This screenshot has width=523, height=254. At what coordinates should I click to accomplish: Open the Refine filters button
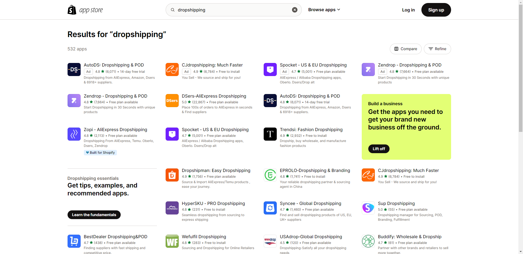coord(437,49)
